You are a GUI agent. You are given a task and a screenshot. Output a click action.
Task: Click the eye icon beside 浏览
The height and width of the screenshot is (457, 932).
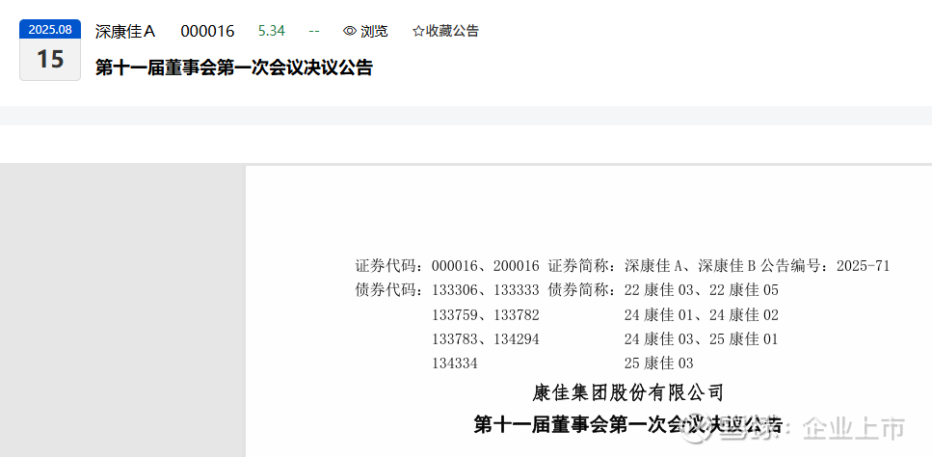(x=350, y=32)
